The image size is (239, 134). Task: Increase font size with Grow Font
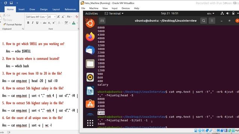[58, 17]
